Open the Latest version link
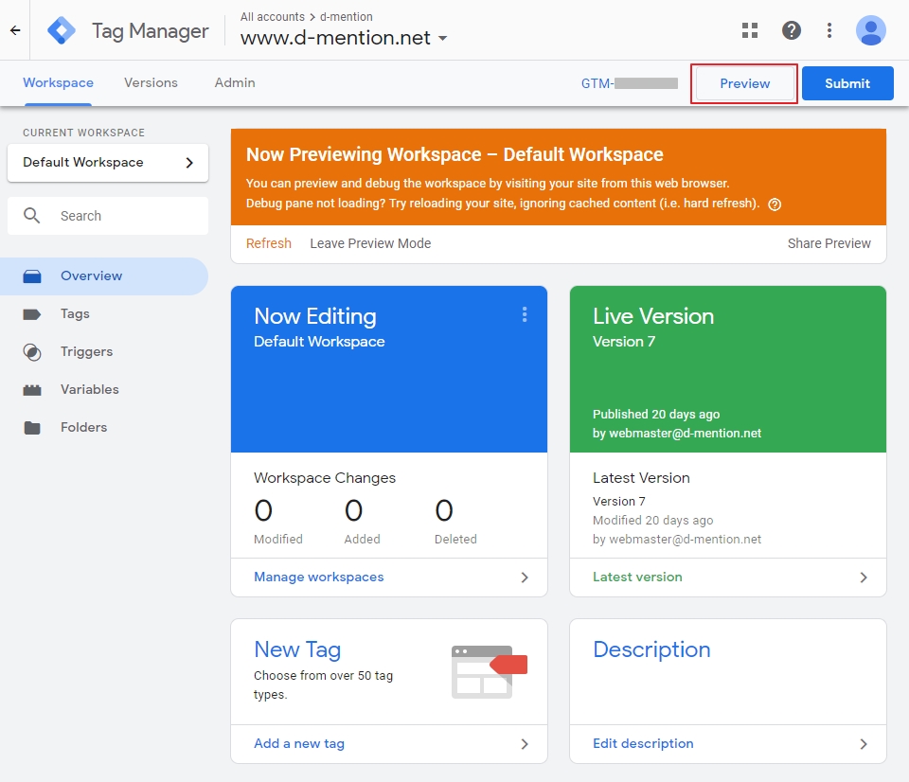 pyautogui.click(x=637, y=577)
